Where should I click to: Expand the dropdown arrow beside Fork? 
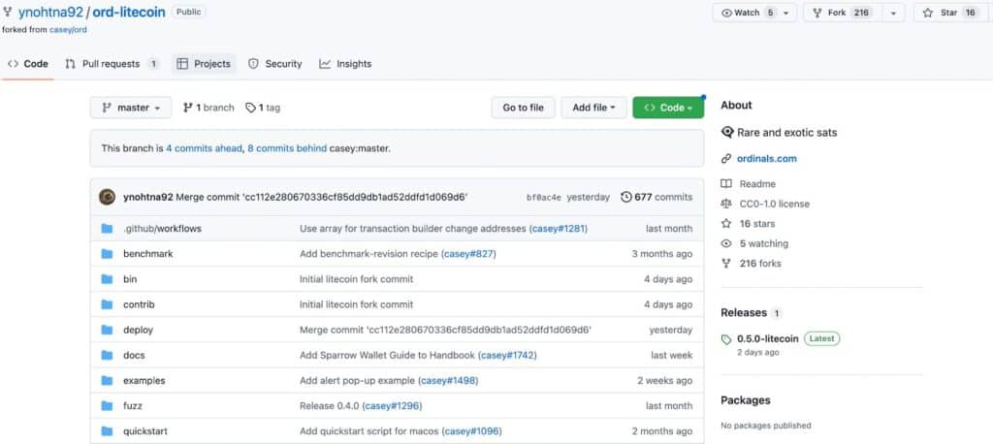(x=893, y=13)
